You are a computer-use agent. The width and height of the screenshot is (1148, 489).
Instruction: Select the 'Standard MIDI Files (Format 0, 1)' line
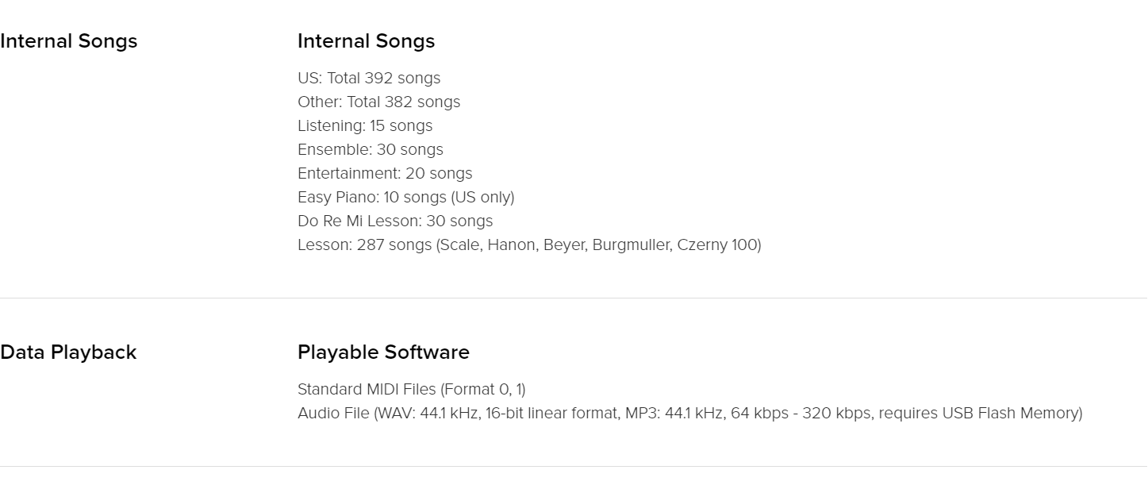[412, 389]
